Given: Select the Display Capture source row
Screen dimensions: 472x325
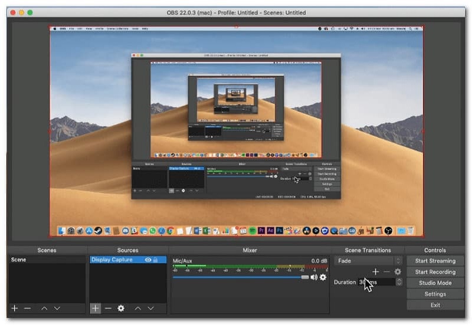Looking at the screenshot, I should [x=128, y=260].
